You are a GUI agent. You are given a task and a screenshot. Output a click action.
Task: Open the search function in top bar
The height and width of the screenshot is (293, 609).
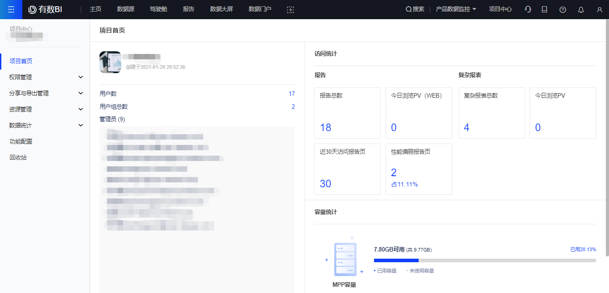414,9
